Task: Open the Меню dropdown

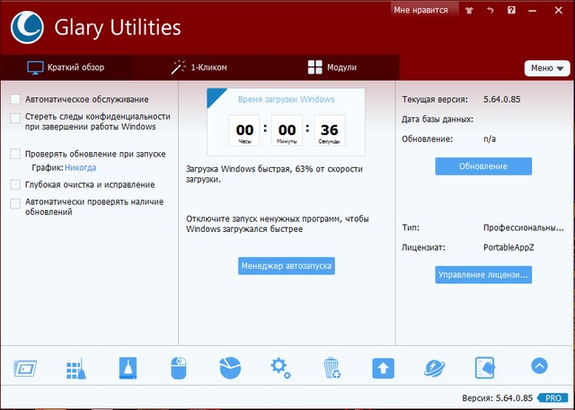Action: [546, 68]
